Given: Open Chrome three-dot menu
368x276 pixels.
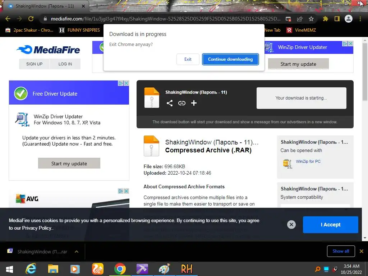Looking at the screenshot, I should [360, 19].
